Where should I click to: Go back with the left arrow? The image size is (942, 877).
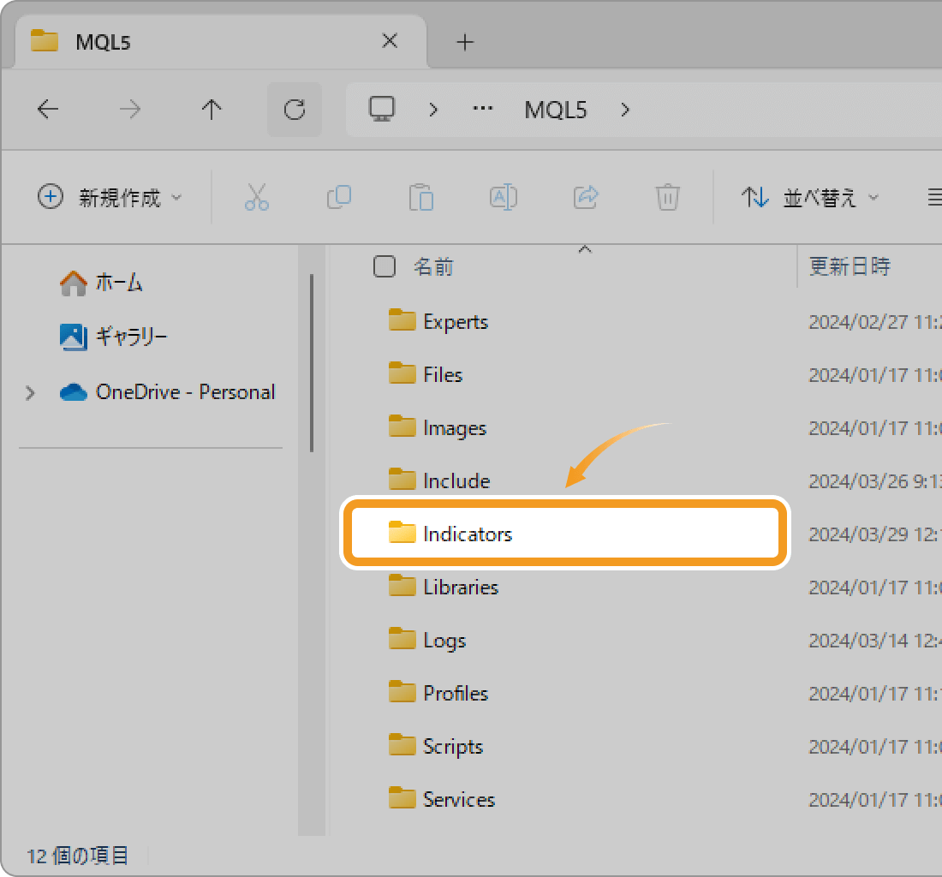point(48,110)
